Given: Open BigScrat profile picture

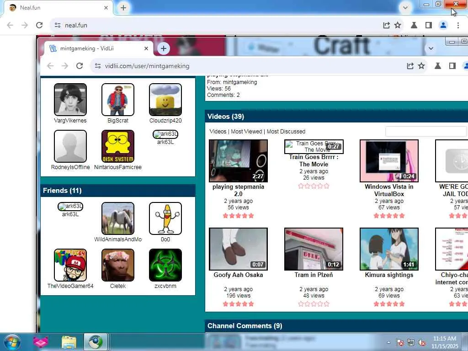Looking at the screenshot, I should pos(118,100).
